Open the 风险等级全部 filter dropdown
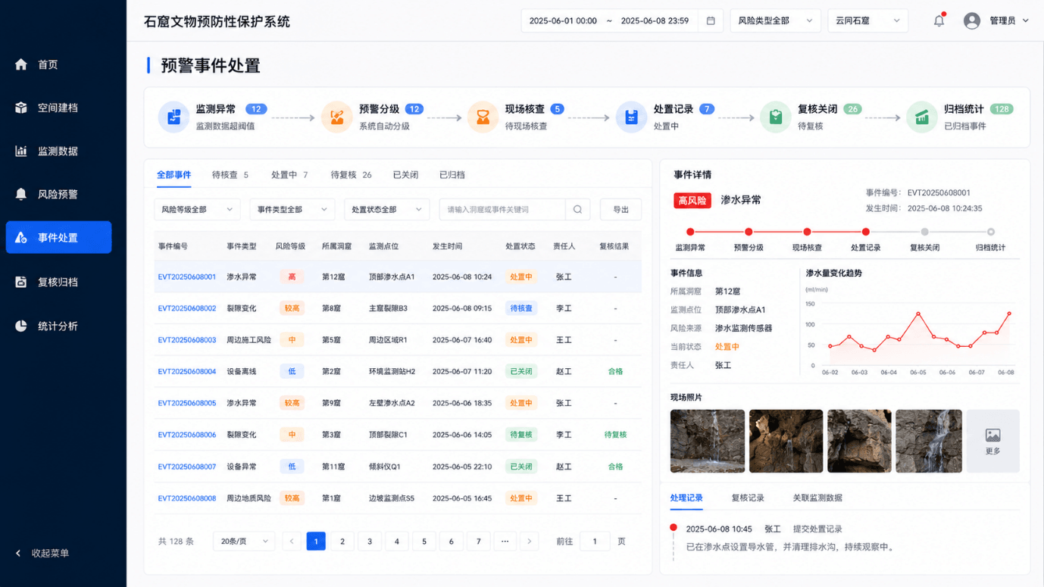1044x587 pixels. coord(197,209)
